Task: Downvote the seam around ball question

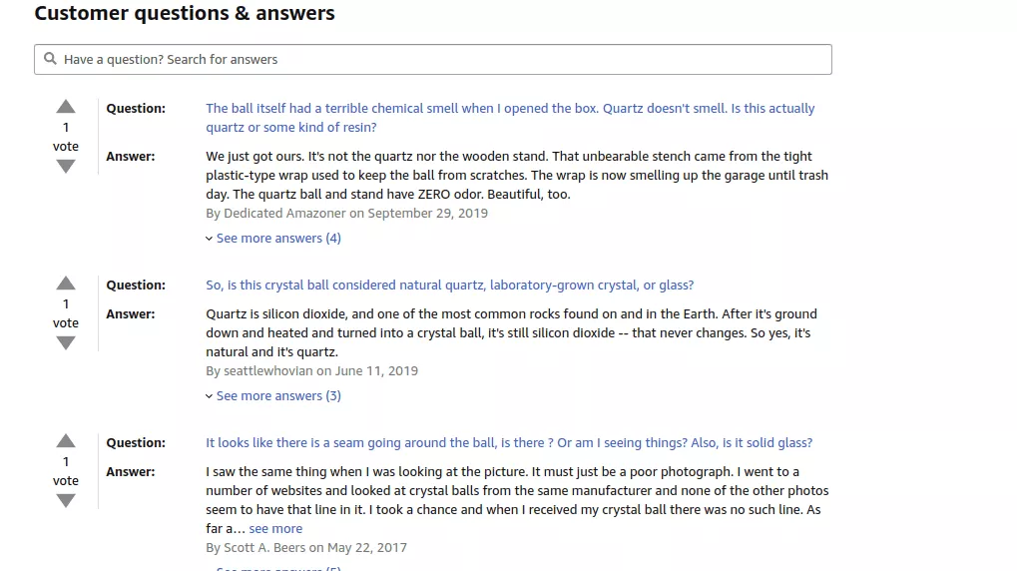Action: [66, 501]
